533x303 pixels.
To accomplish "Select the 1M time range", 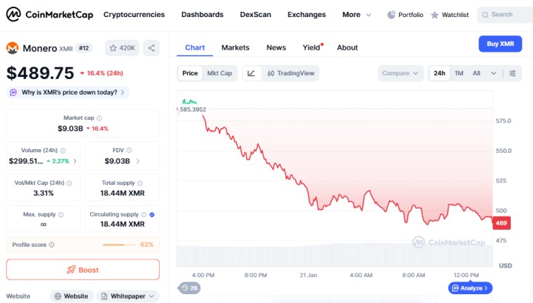I will coord(459,73).
